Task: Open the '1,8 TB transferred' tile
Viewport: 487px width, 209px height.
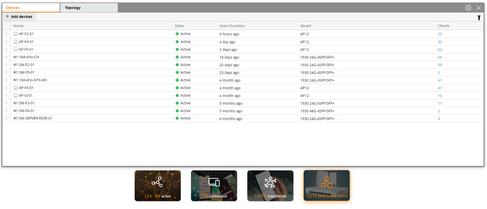Action: tap(270, 186)
